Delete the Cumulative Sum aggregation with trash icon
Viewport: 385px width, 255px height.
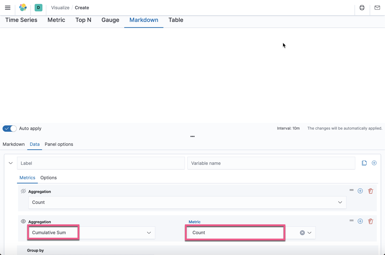(x=371, y=221)
